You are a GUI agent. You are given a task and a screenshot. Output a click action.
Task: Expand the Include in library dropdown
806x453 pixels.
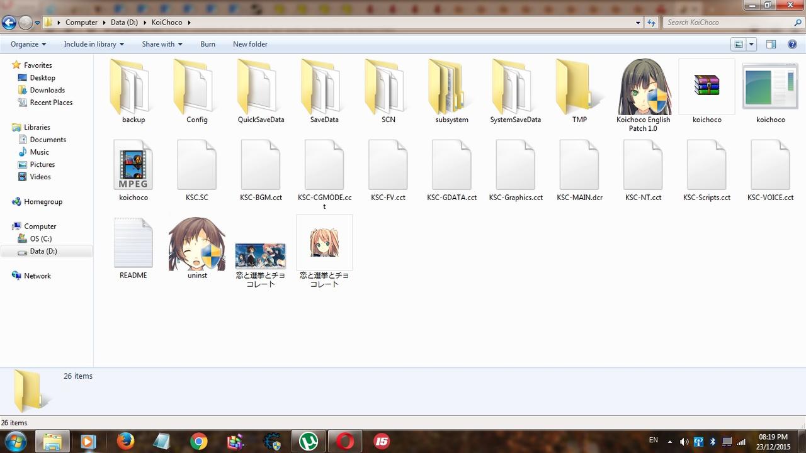94,44
